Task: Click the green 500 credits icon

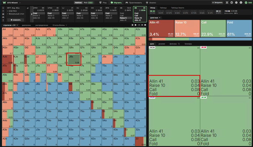Action: (246, 3)
